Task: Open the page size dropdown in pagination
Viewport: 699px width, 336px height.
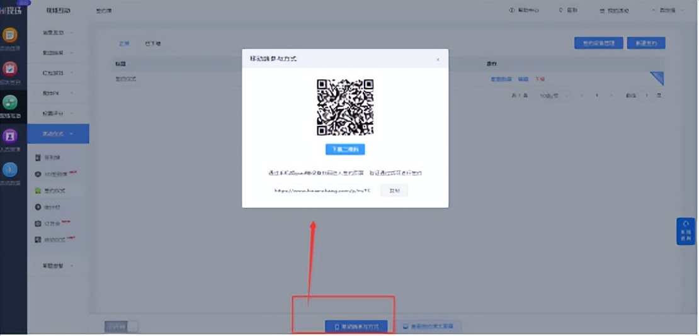Action: click(x=553, y=96)
